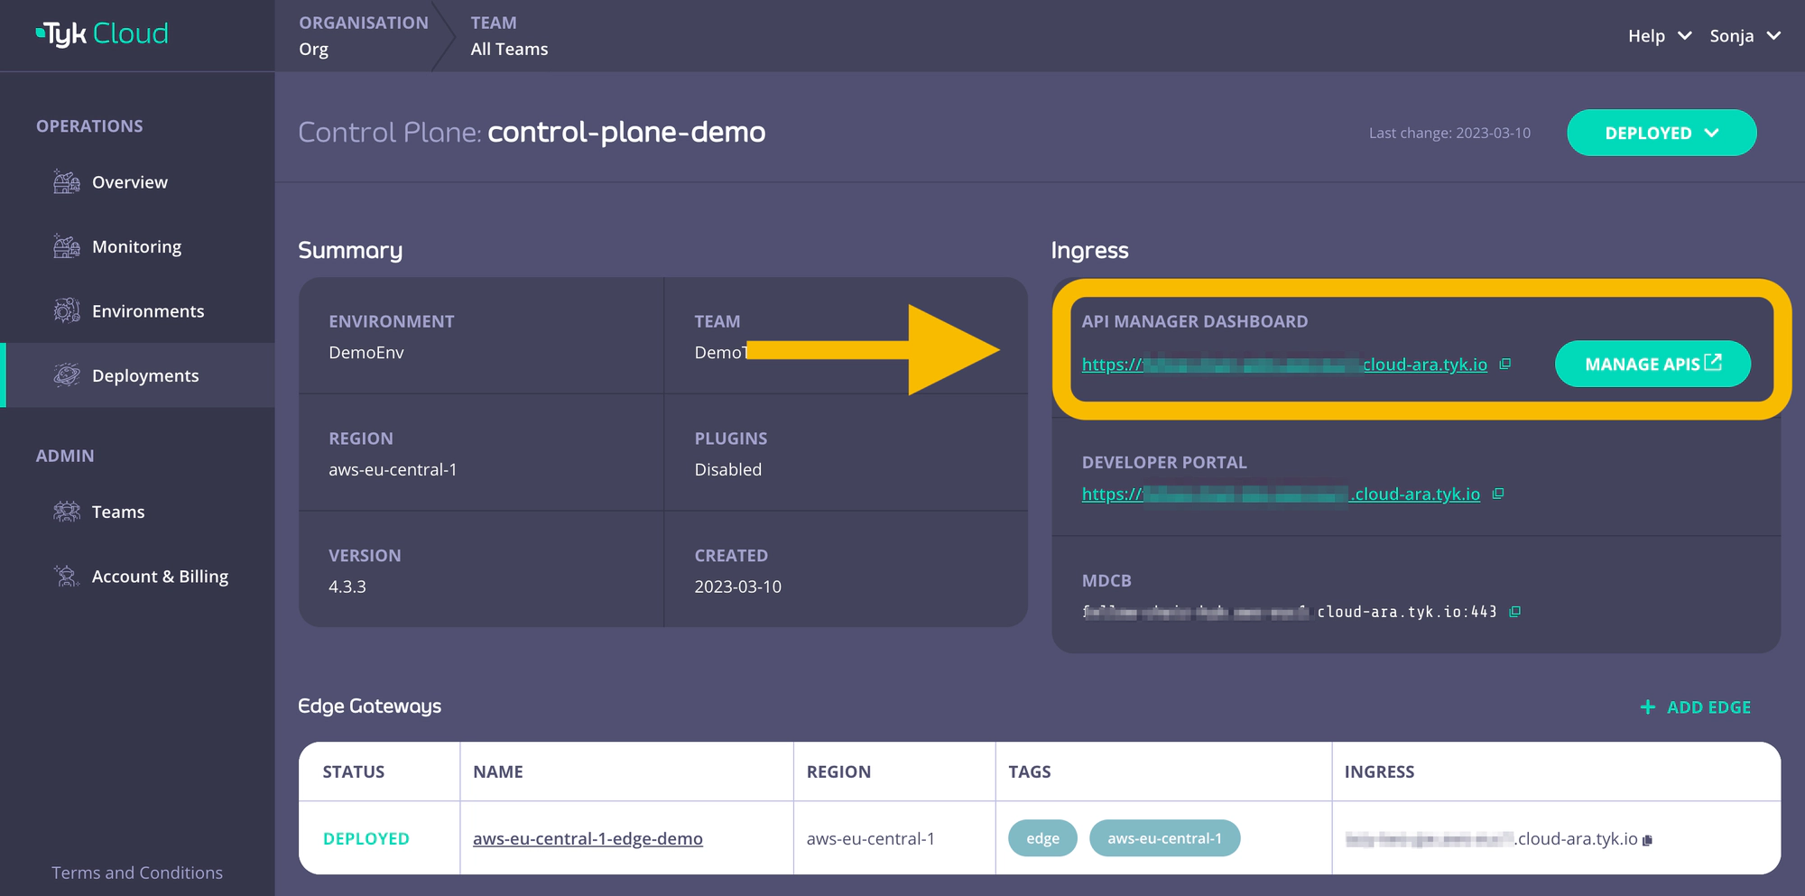Viewport: 1805px width, 896px height.
Task: Copy the API Manager Dashboard URL
Action: [x=1504, y=365]
